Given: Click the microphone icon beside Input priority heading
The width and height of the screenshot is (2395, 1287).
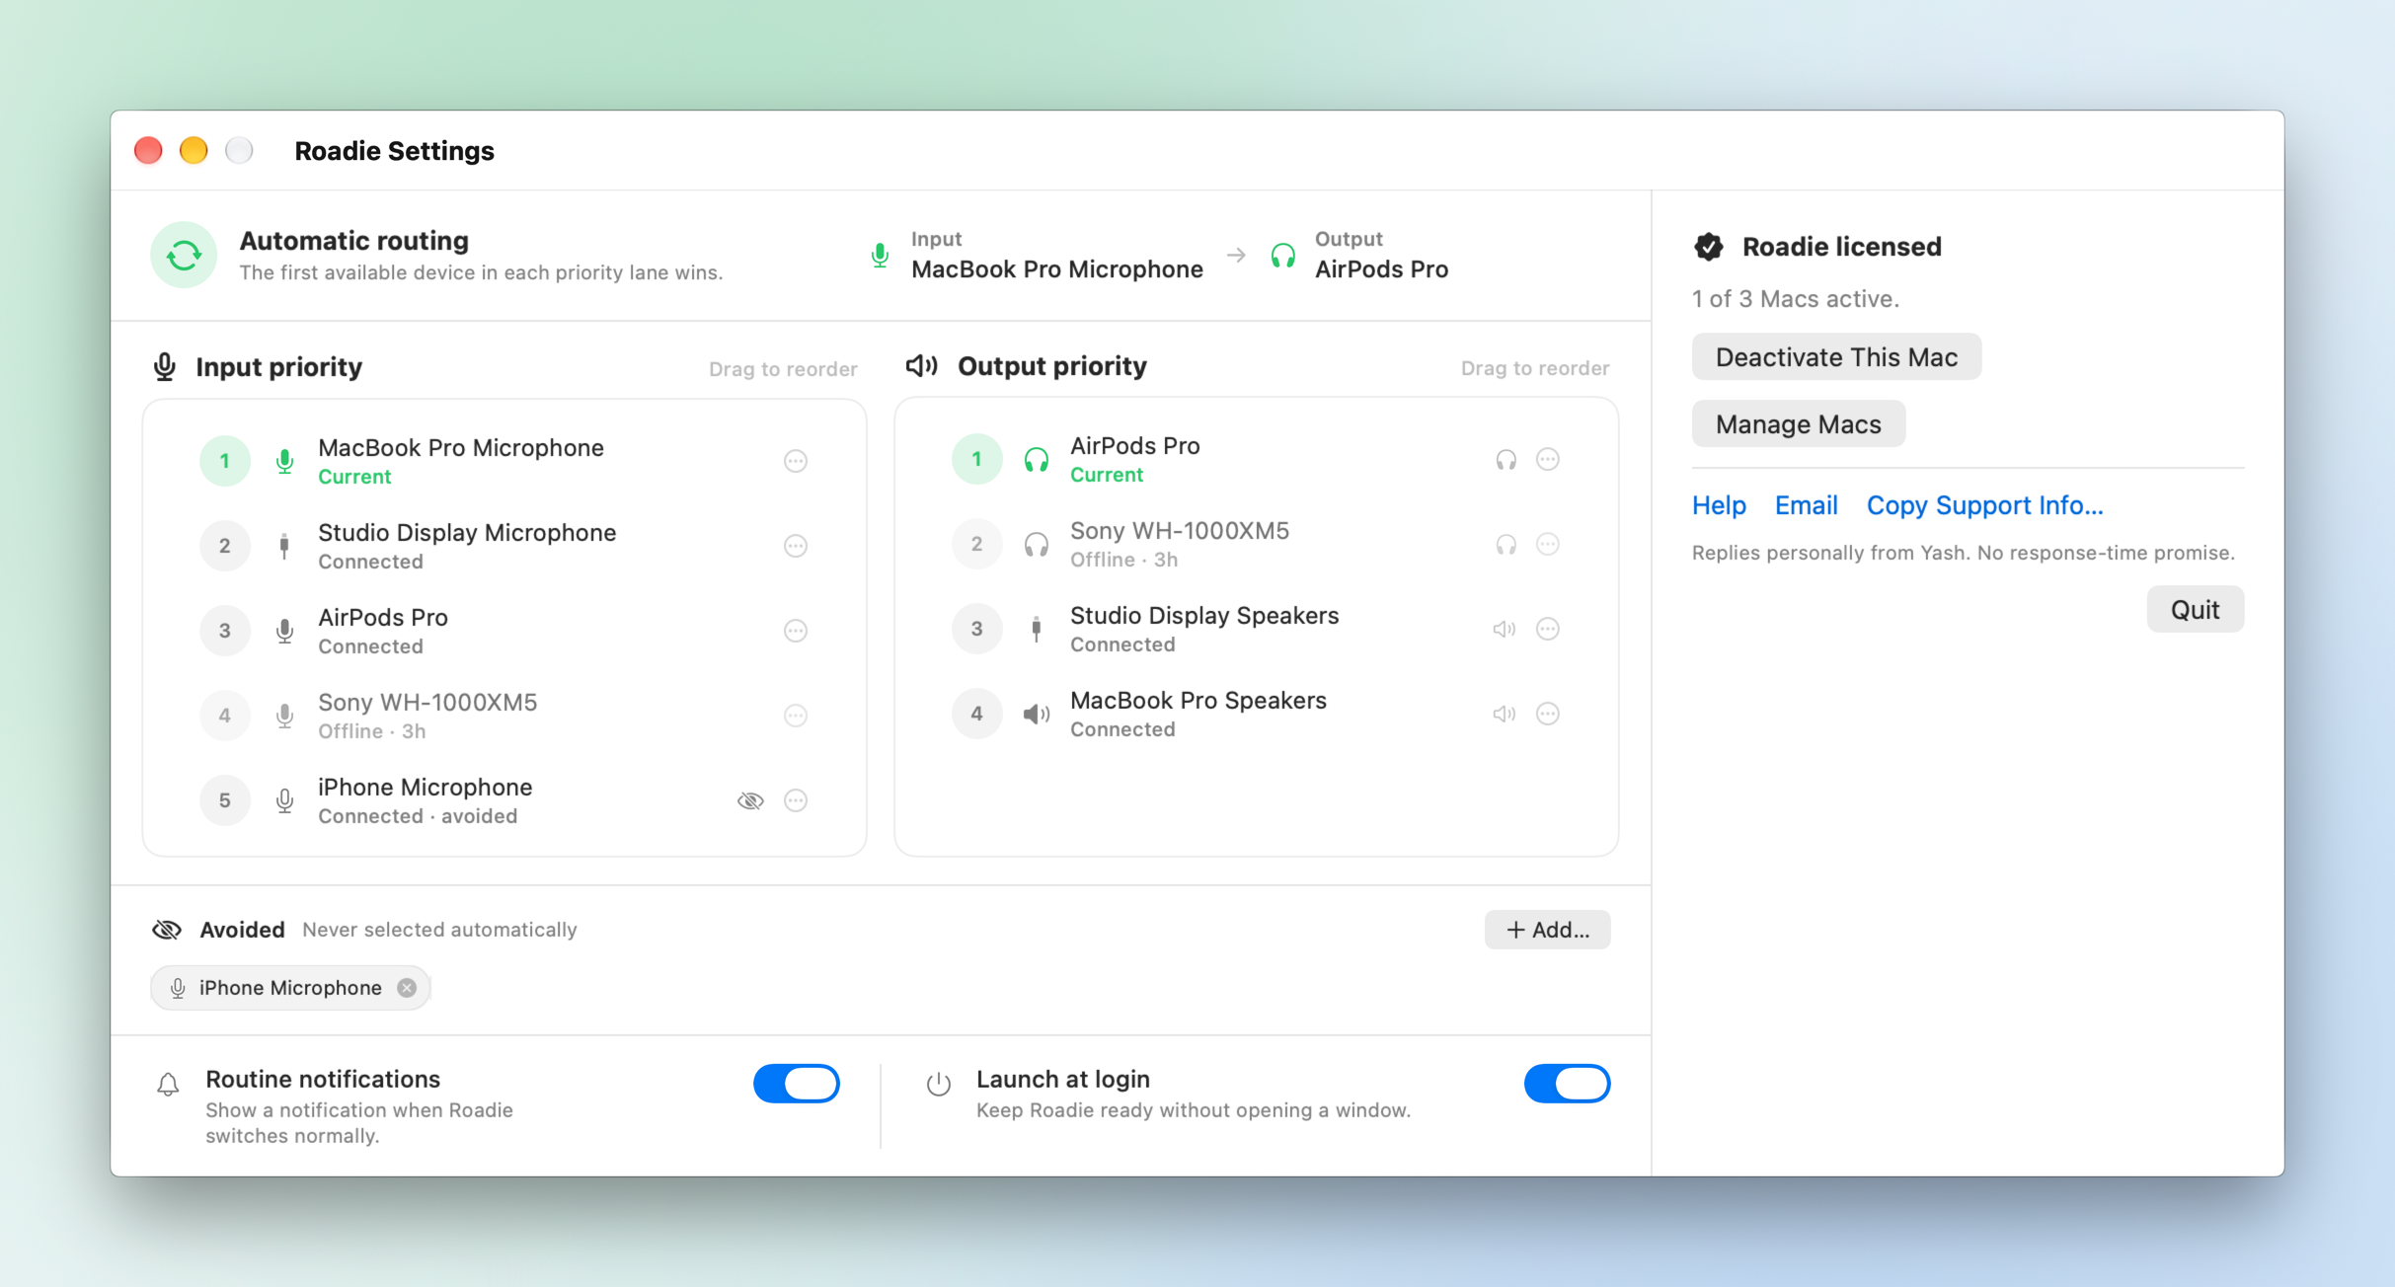Looking at the screenshot, I should click(x=165, y=367).
